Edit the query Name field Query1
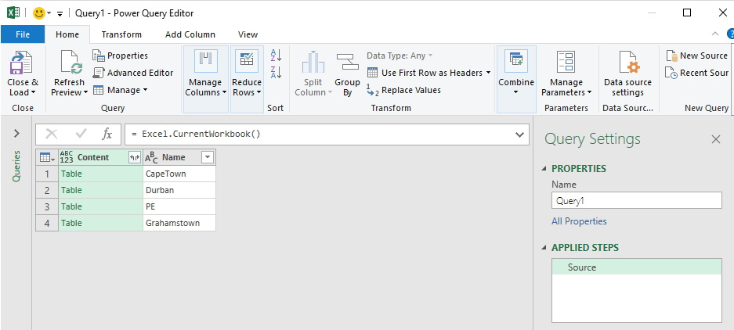 [x=637, y=200]
